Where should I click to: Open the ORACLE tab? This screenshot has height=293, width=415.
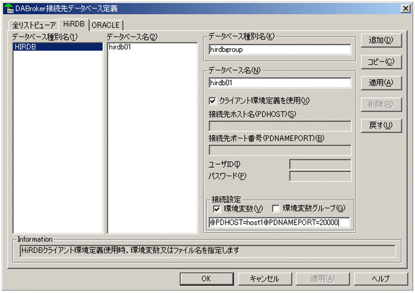coord(106,25)
